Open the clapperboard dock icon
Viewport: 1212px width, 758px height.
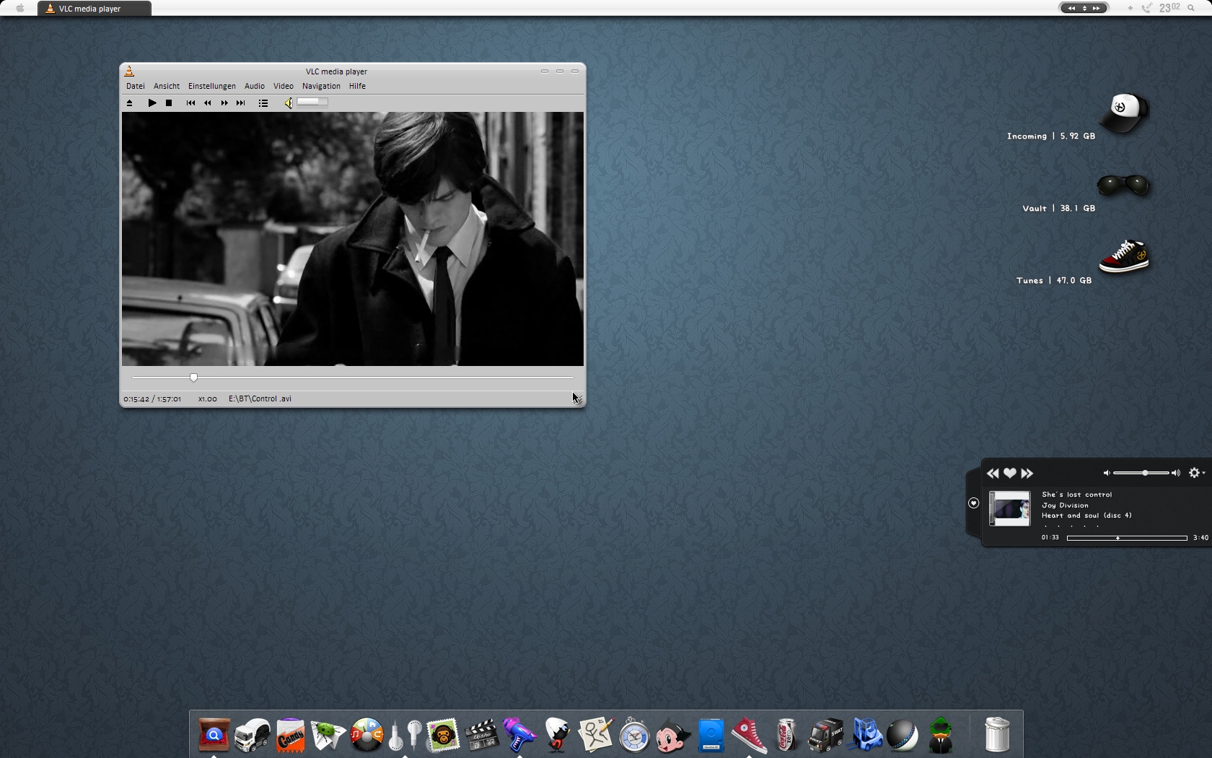click(x=481, y=735)
